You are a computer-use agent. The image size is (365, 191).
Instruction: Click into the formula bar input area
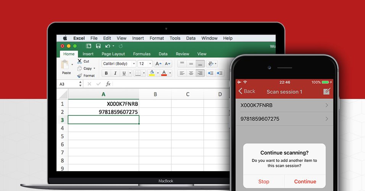(171, 84)
